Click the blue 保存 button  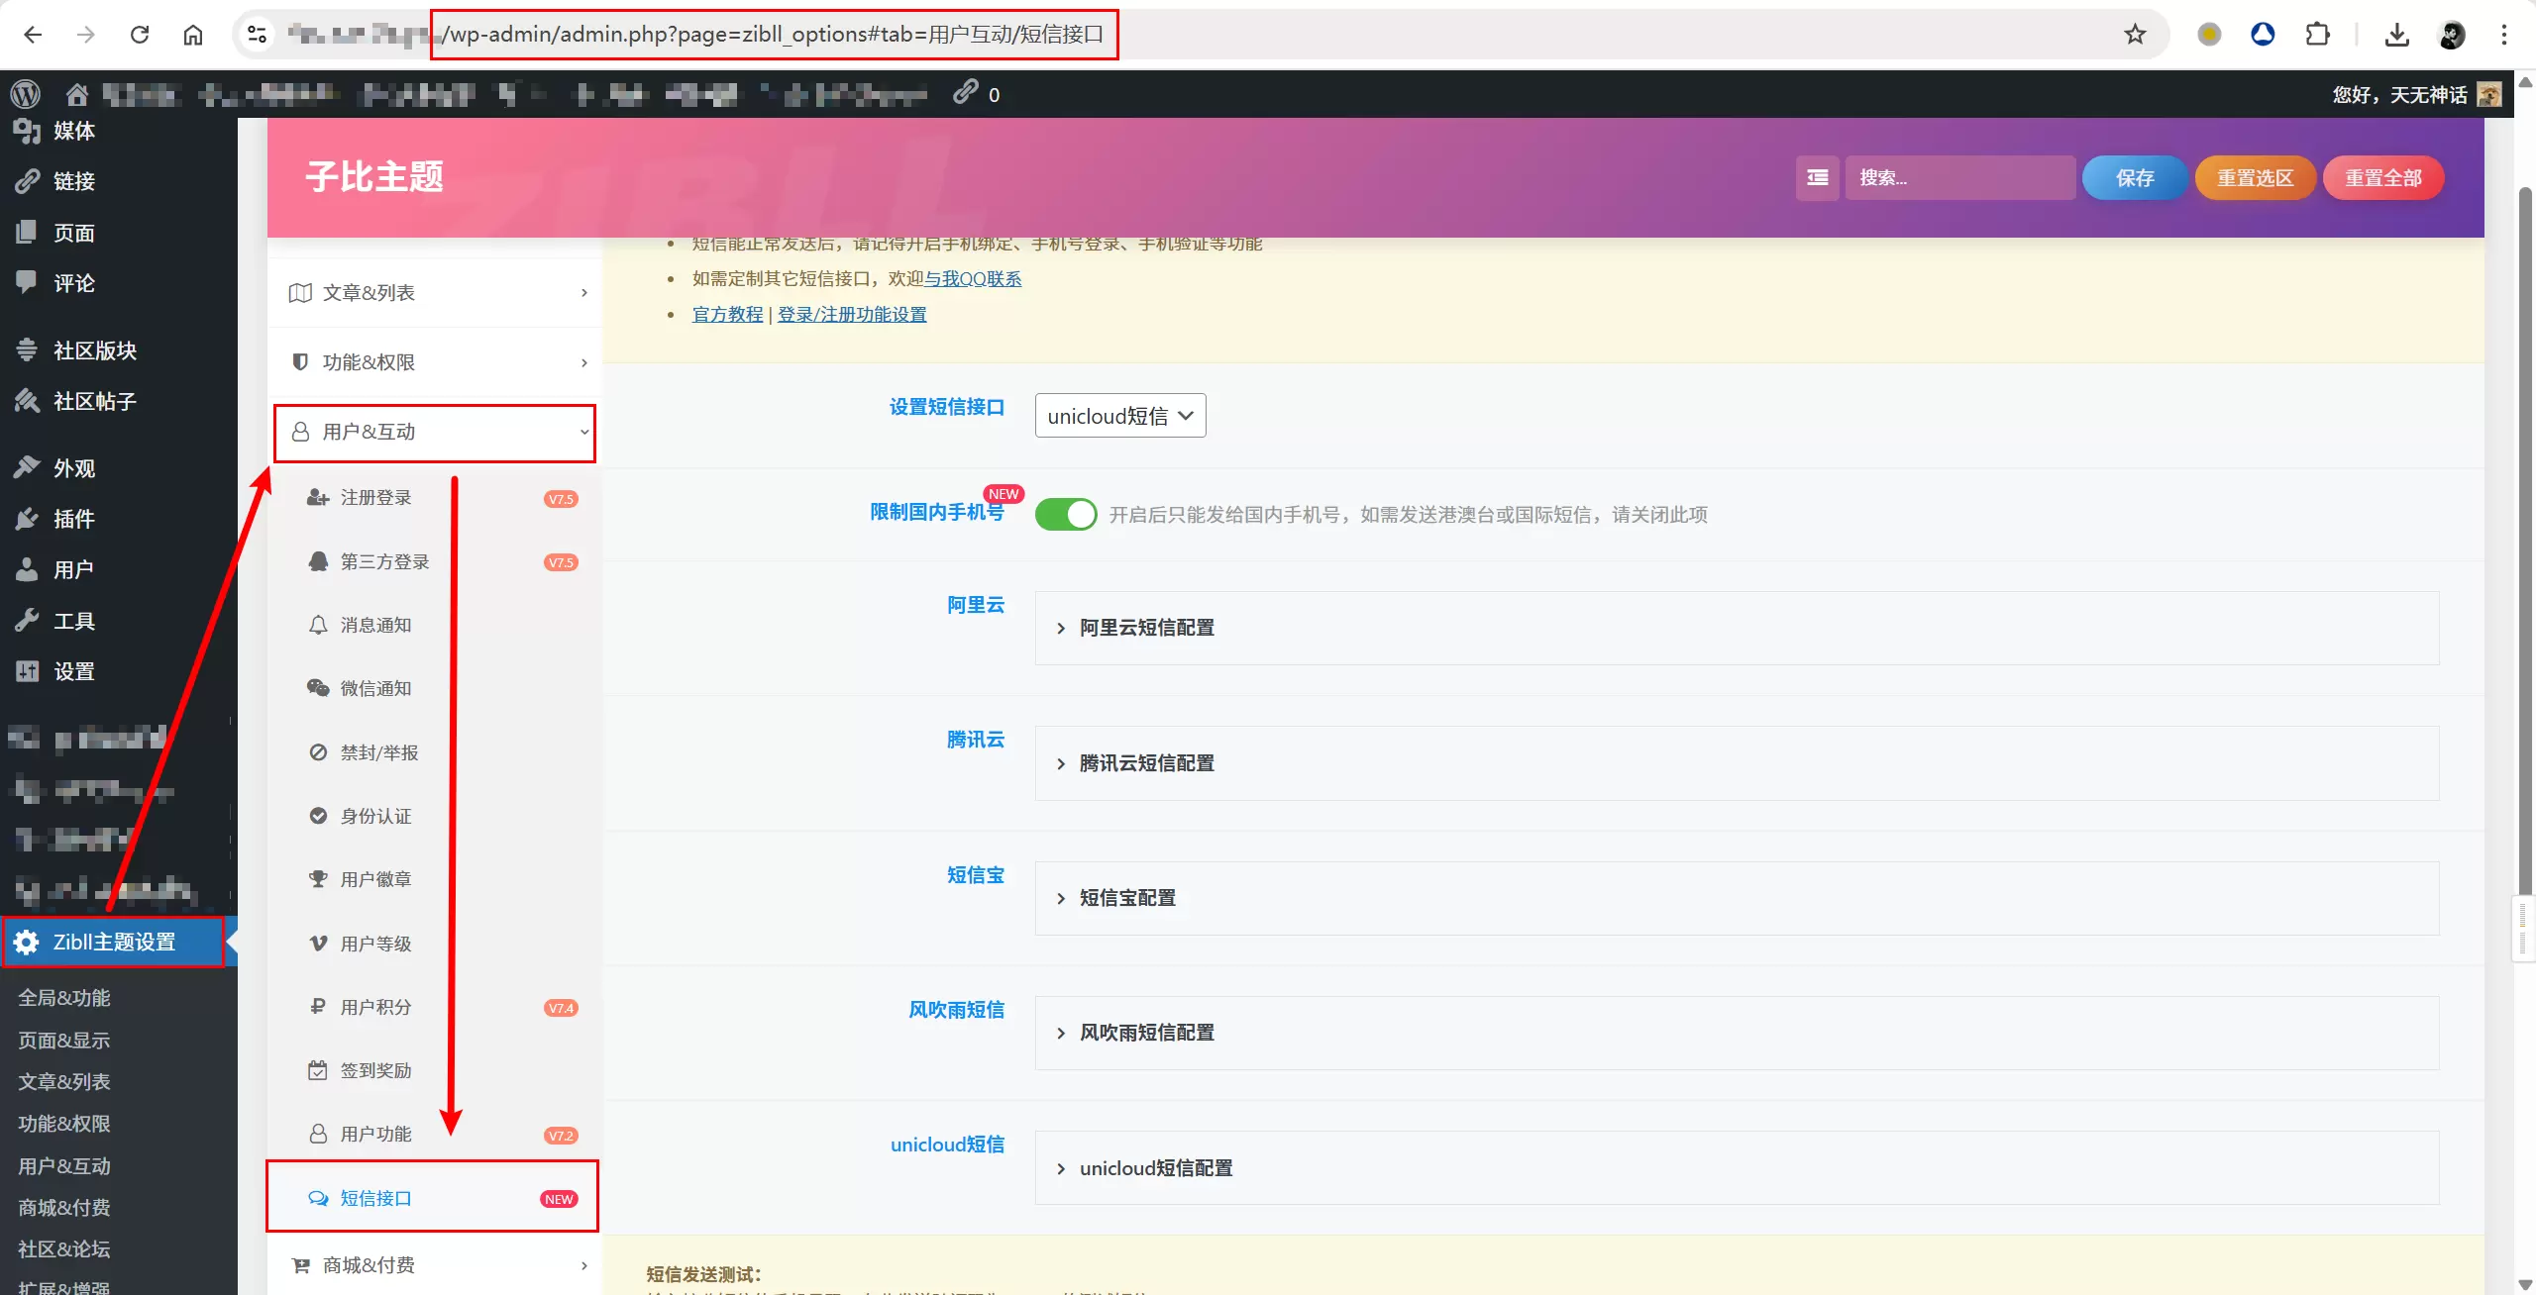[2134, 178]
